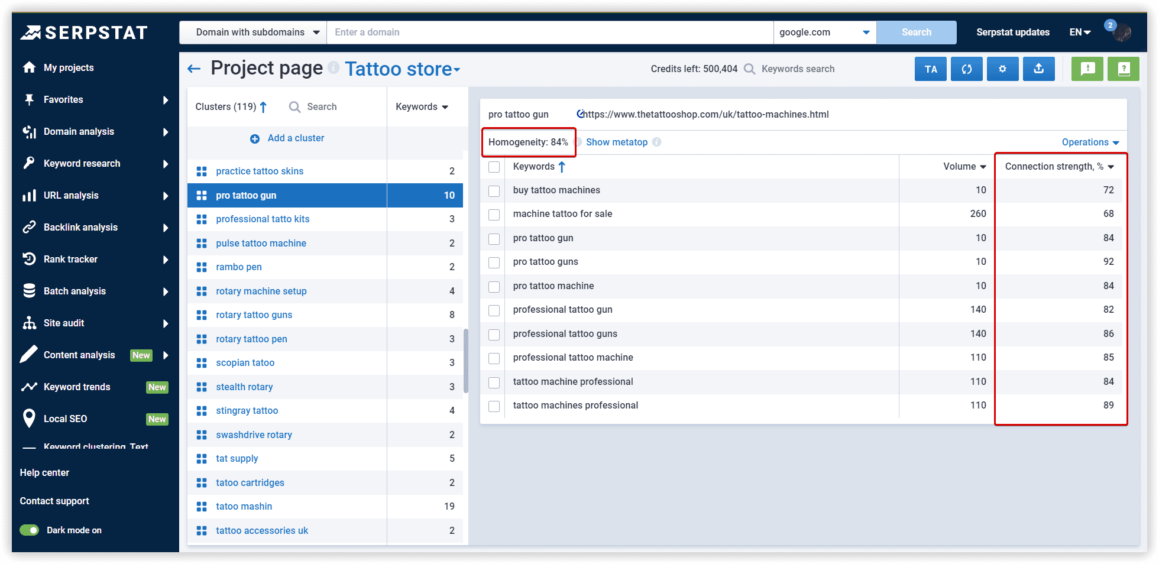The height and width of the screenshot is (564, 1159).
Task: Check the checkbox beside buy tattoo machines
Action: coord(494,190)
